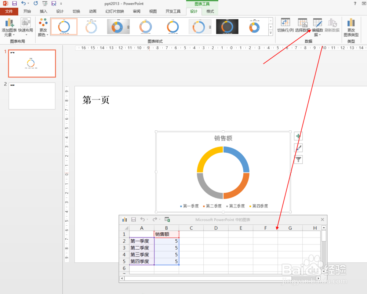Open the Quick Access Toolbar customize dropdown
The image size is (367, 294).
point(61,4)
